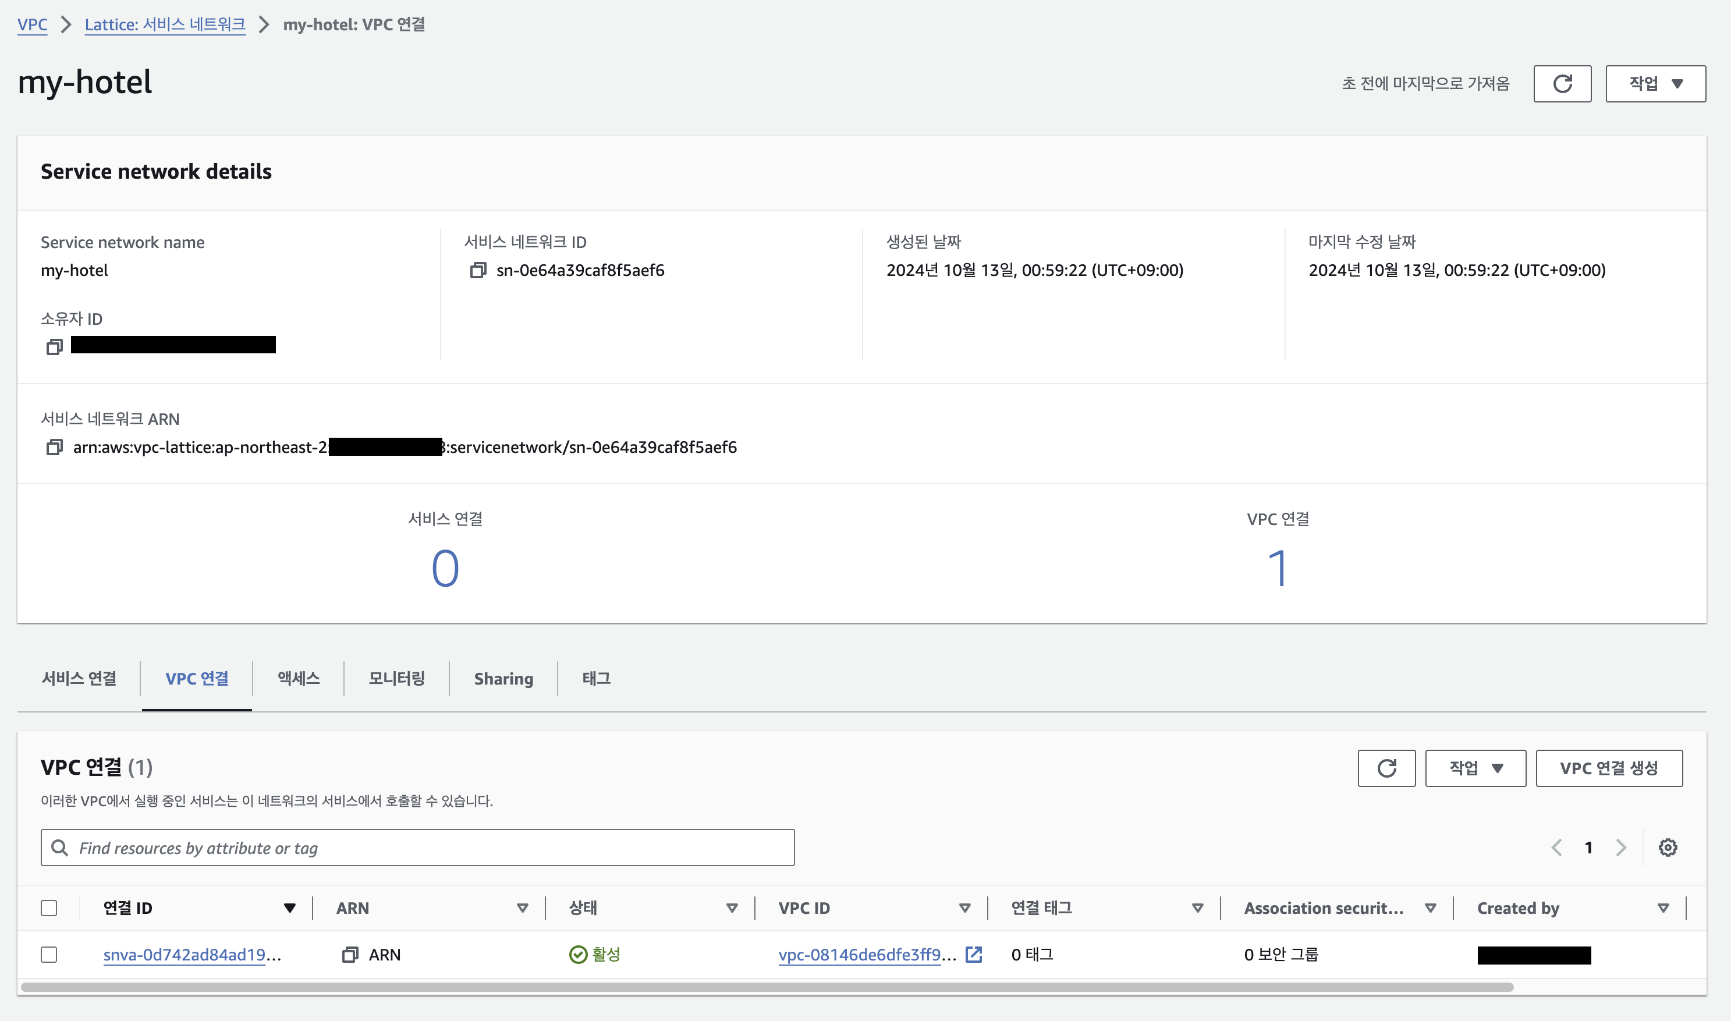This screenshot has height=1021, width=1731.
Task: Open the 액세스 tab
Action: coord(299,679)
